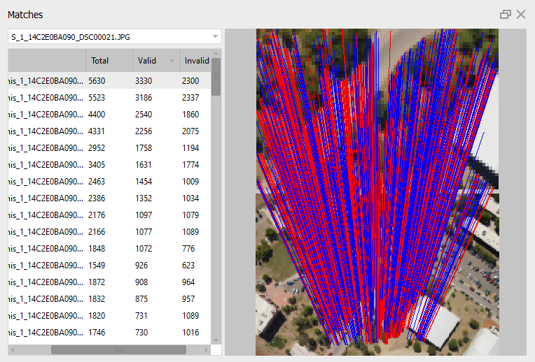
Task: Sort table by Total column header
Action: 109,61
